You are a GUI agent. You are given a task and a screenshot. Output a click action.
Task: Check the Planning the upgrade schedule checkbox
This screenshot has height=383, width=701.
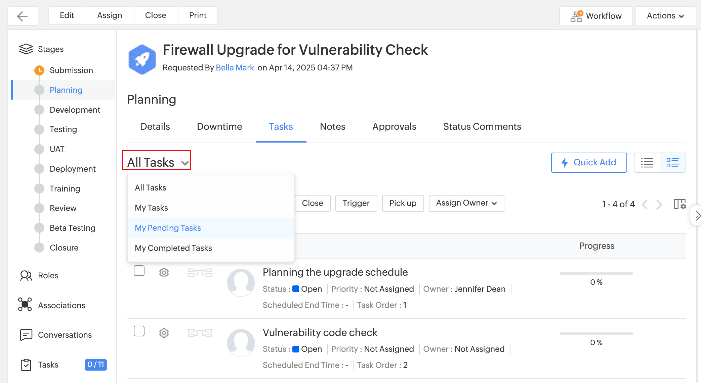click(x=139, y=271)
